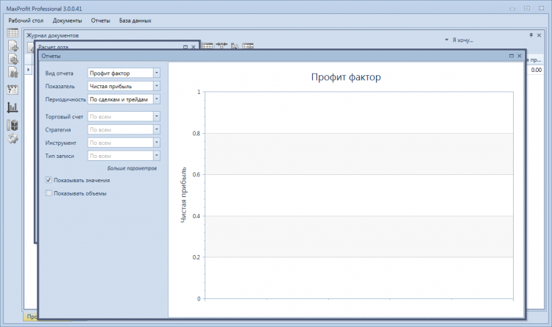
Task: Expand the Показатель dropdown arrow
Action: coord(157,86)
